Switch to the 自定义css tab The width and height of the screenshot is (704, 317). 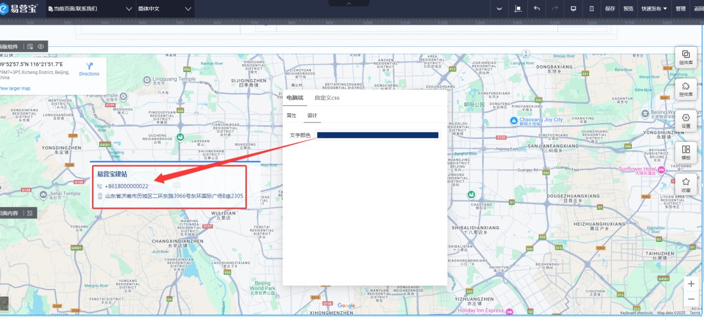tap(327, 98)
